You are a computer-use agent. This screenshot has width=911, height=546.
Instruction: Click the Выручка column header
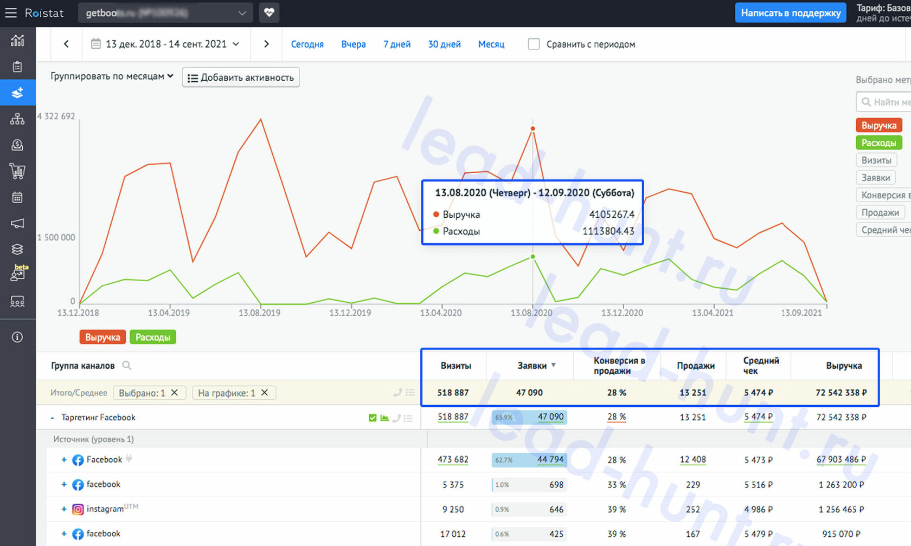coord(844,366)
